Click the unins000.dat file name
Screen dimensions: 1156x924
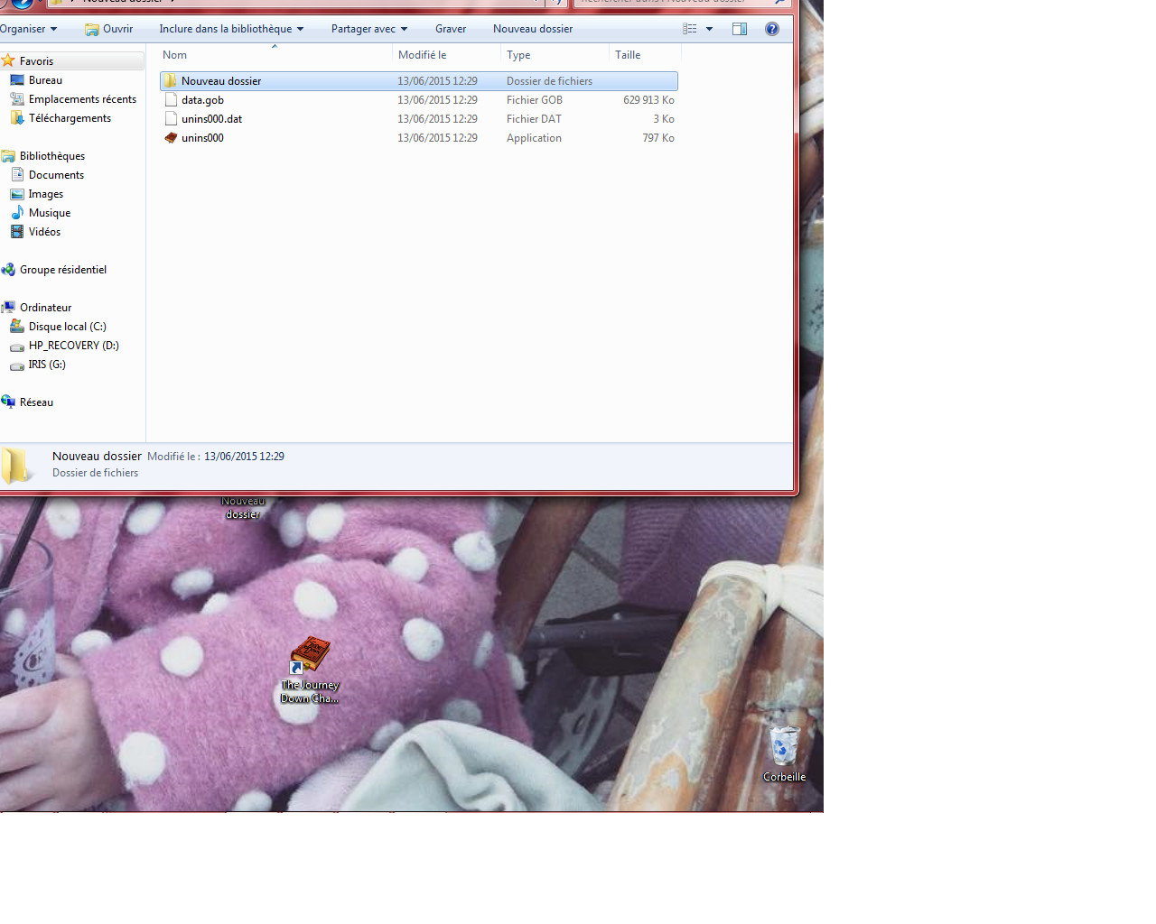(211, 119)
